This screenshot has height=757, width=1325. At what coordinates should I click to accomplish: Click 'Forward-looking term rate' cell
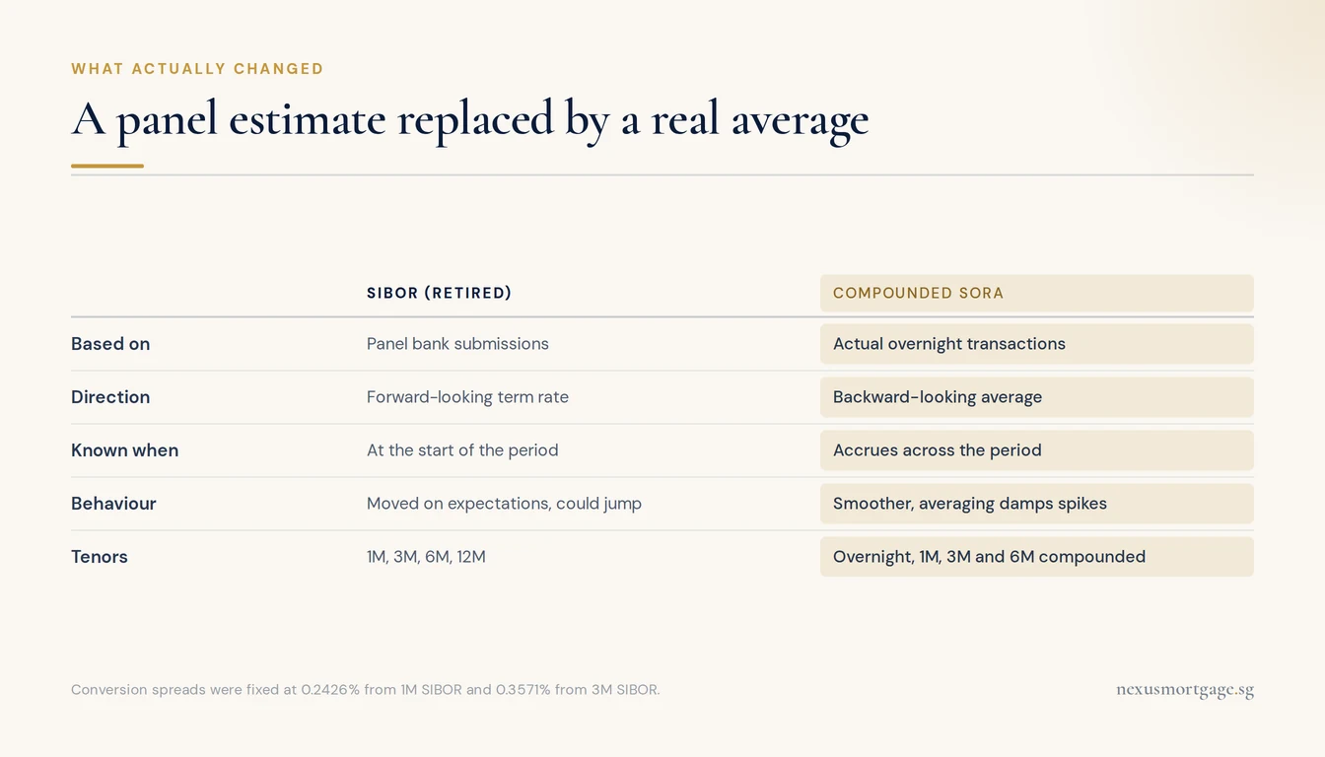pos(467,397)
